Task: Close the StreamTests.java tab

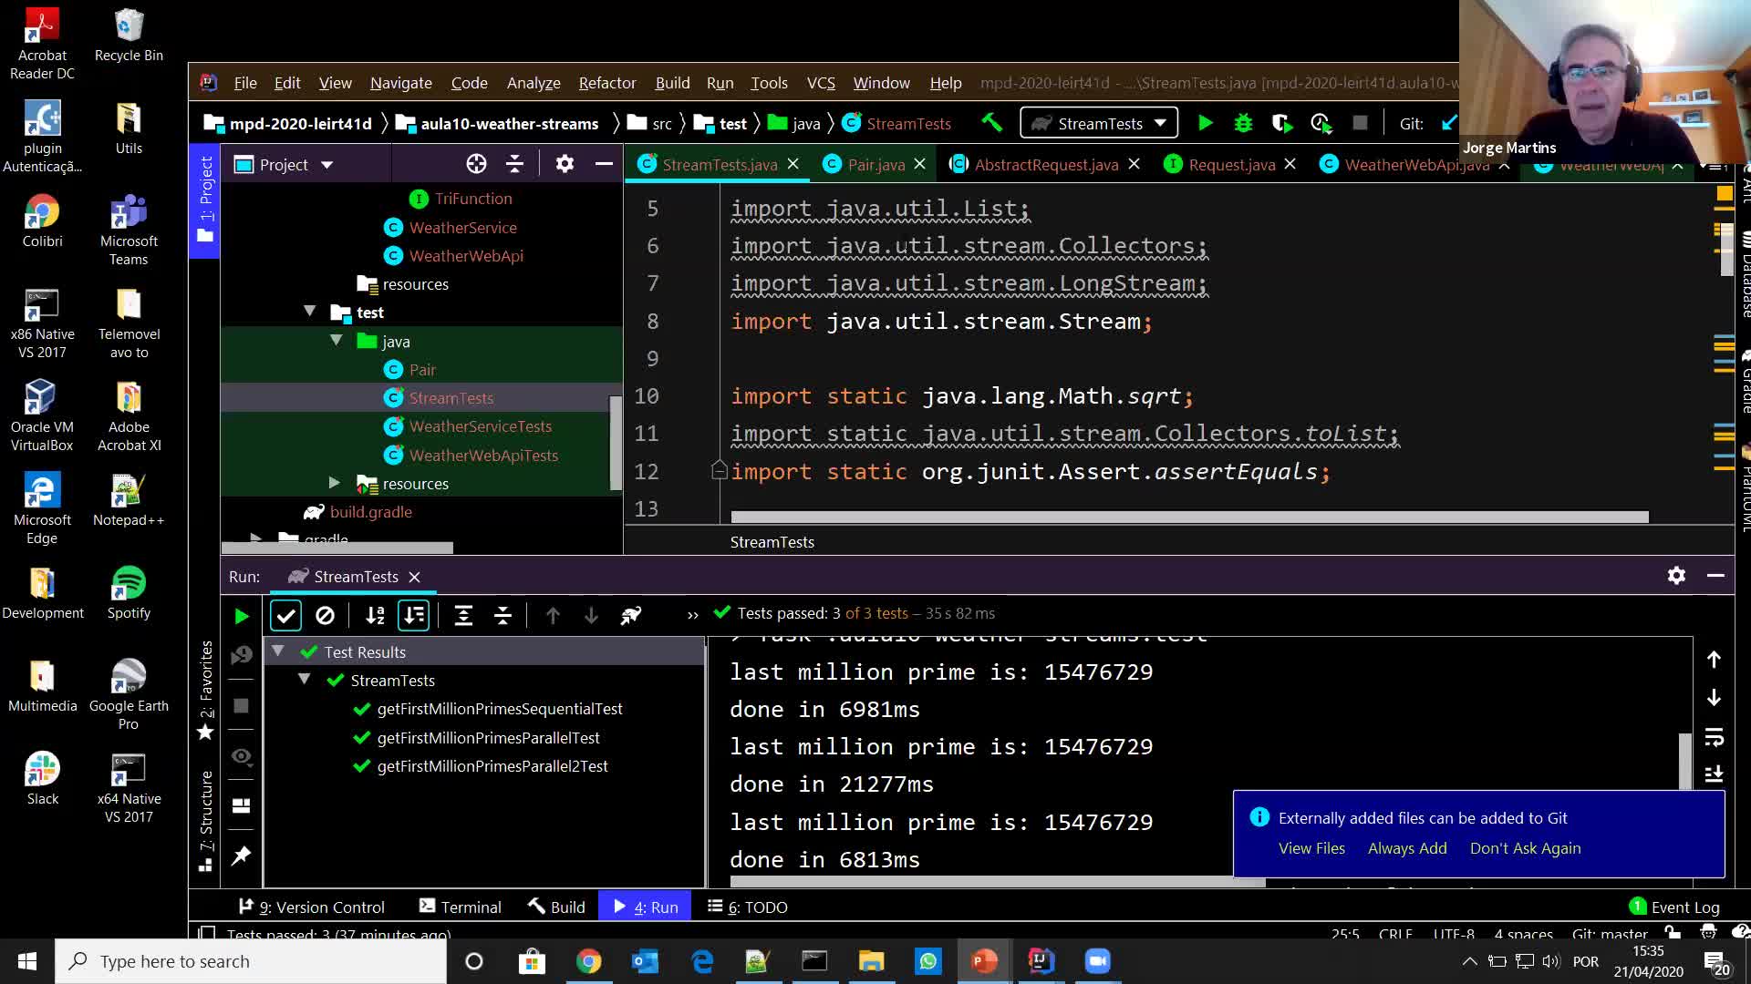Action: [x=793, y=164]
